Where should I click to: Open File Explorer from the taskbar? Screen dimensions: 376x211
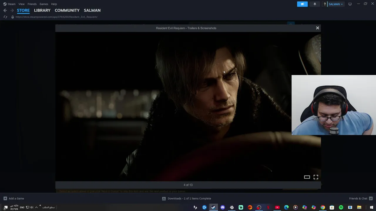click(x=359, y=207)
